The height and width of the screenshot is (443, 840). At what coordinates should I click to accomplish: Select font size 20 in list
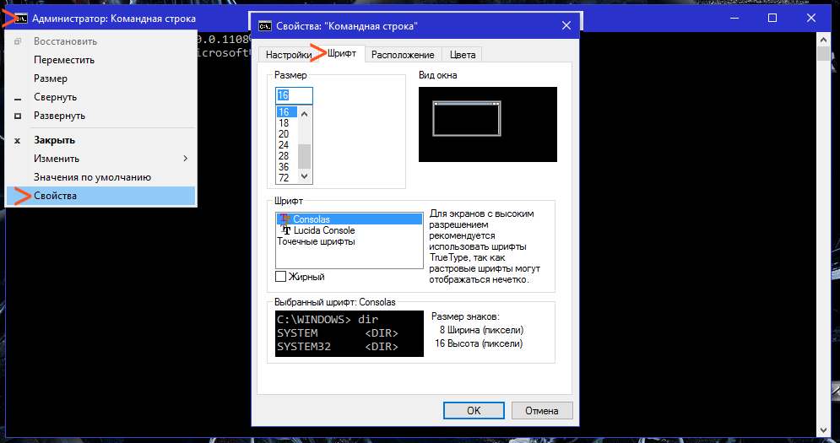286,134
